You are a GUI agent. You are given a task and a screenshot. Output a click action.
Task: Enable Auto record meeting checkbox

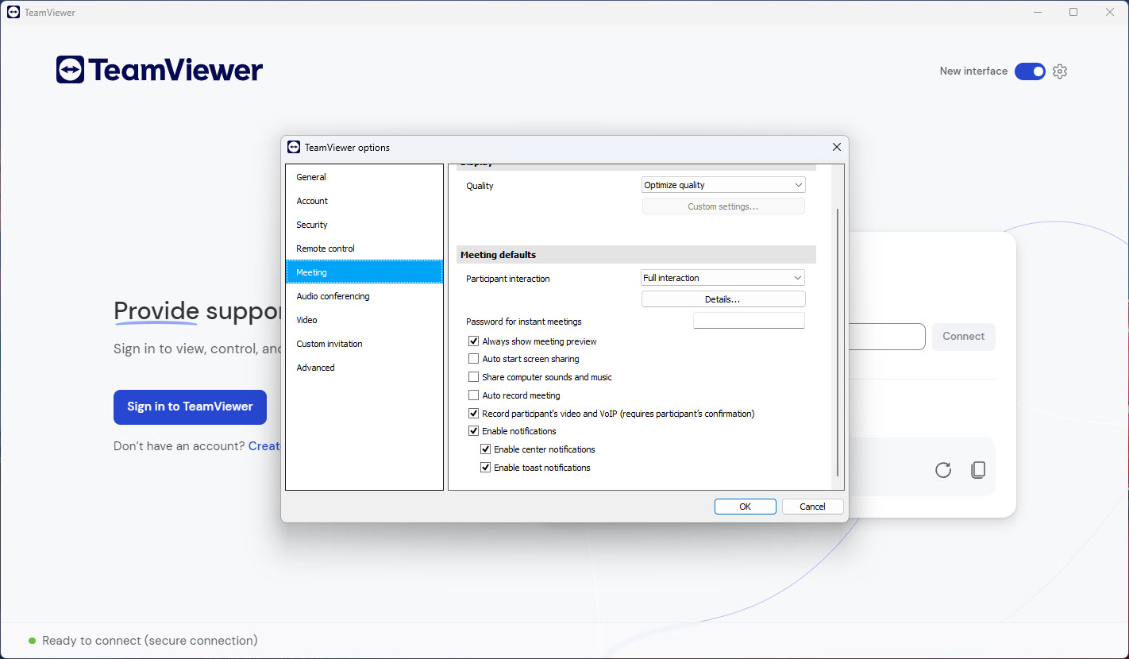pyautogui.click(x=474, y=395)
